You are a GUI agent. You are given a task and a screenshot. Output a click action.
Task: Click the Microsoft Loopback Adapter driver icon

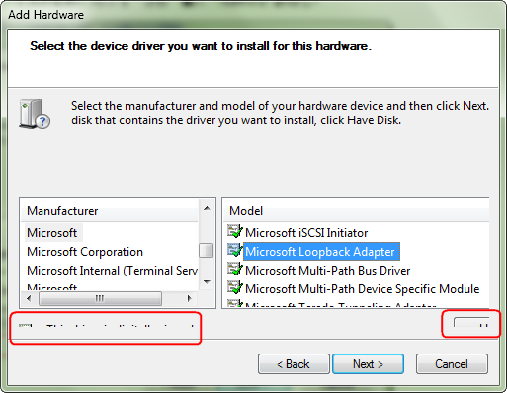[235, 250]
